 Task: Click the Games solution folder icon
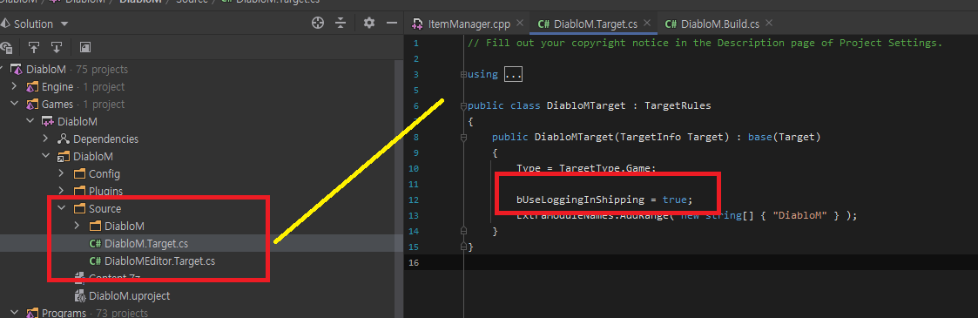click(32, 105)
